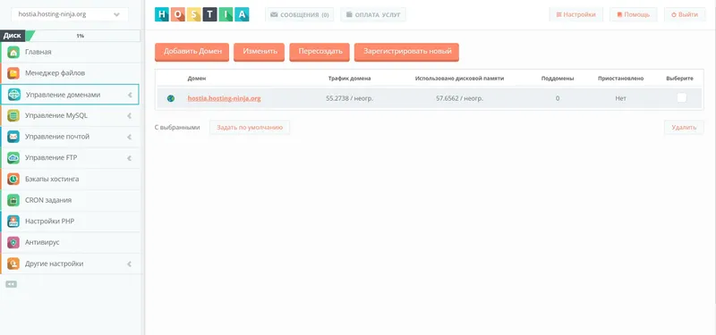Click the Главная home icon
The width and height of the screenshot is (716, 335).
[x=13, y=53]
